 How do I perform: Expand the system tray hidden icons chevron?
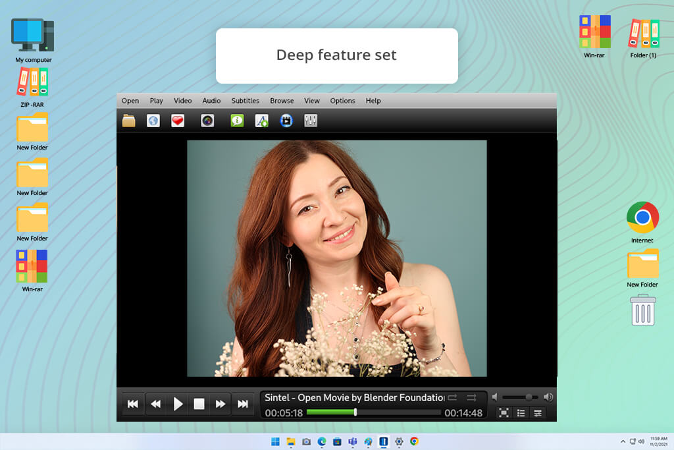click(x=623, y=441)
